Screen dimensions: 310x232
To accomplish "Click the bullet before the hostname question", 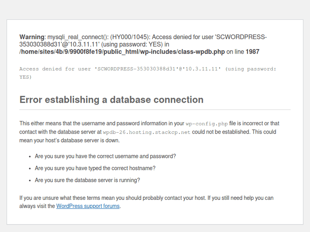I will [30, 169].
